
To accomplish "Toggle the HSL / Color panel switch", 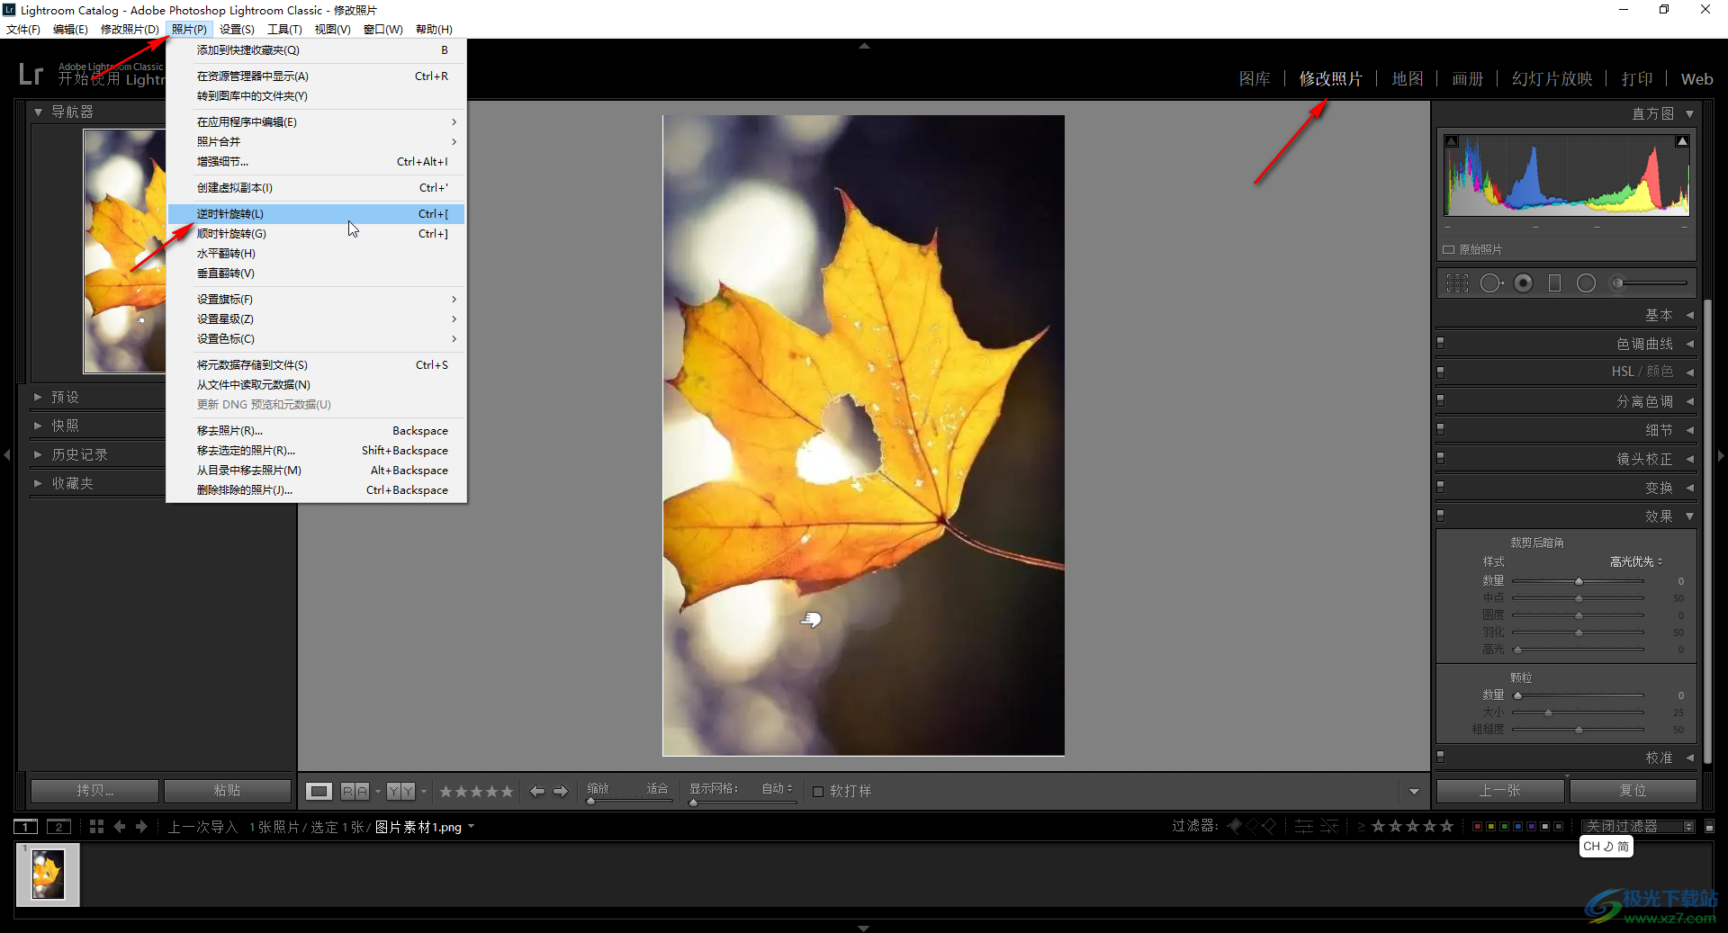I will pos(1441,372).
